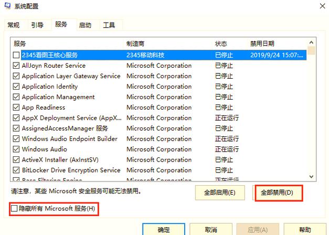Screen dimensions: 329x235
Task: Select the AllJoyn Router Service row name
Action: pyautogui.click(x=54, y=66)
